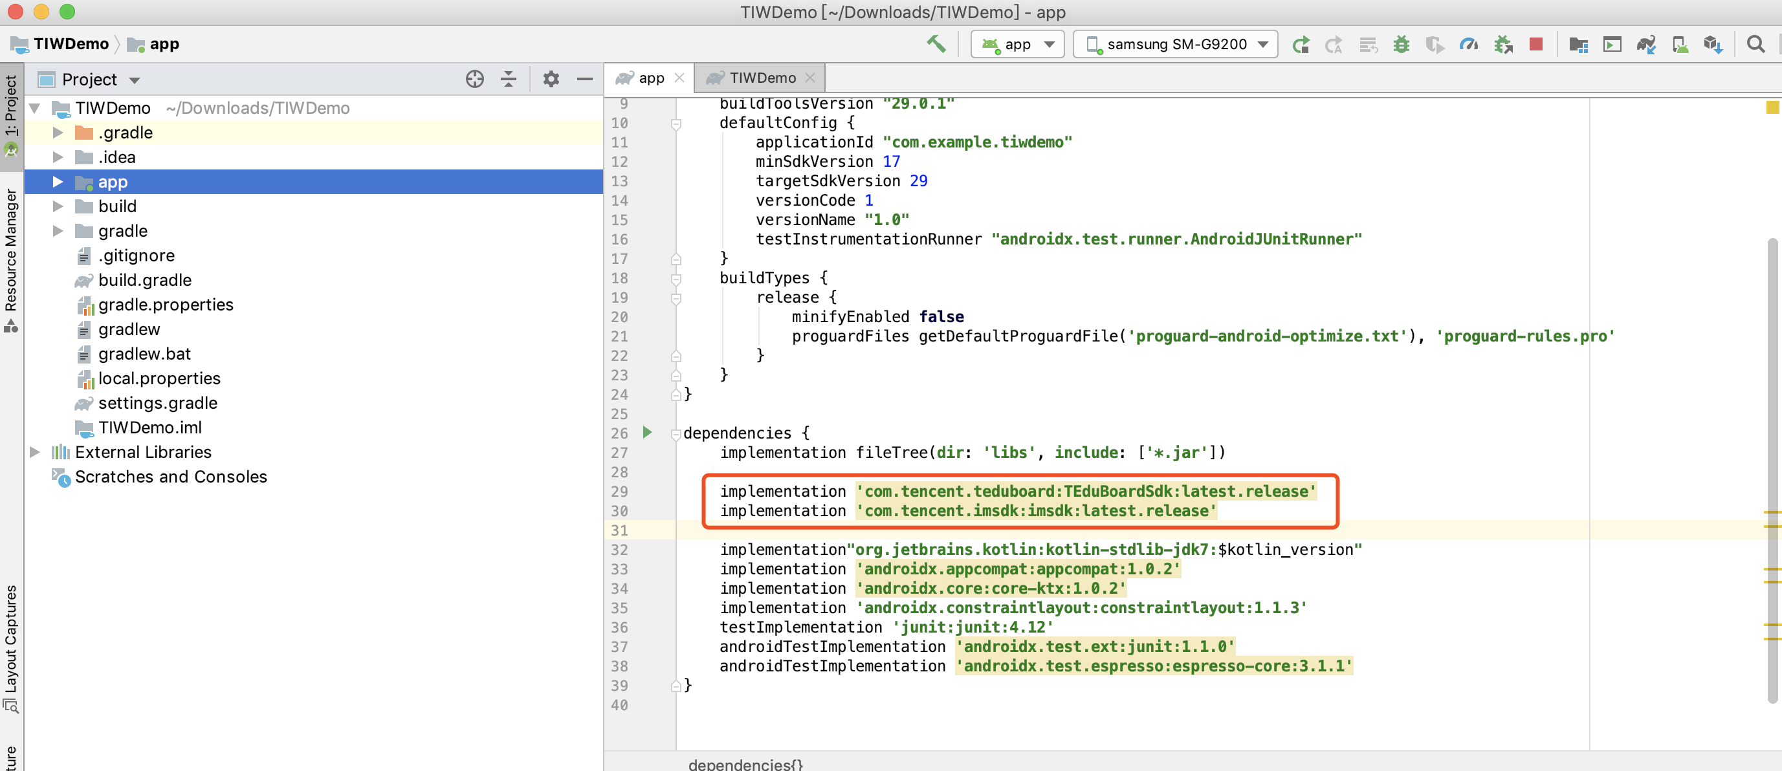Click TIWDemo in navigation breadcrumb
The height and width of the screenshot is (771, 1782).
(x=61, y=44)
